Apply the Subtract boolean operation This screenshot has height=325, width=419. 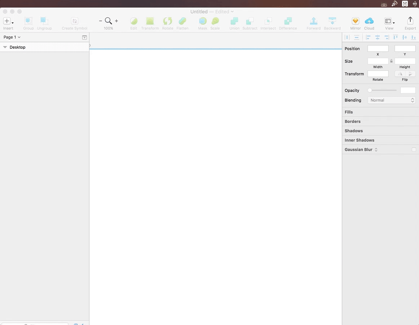[x=250, y=21]
